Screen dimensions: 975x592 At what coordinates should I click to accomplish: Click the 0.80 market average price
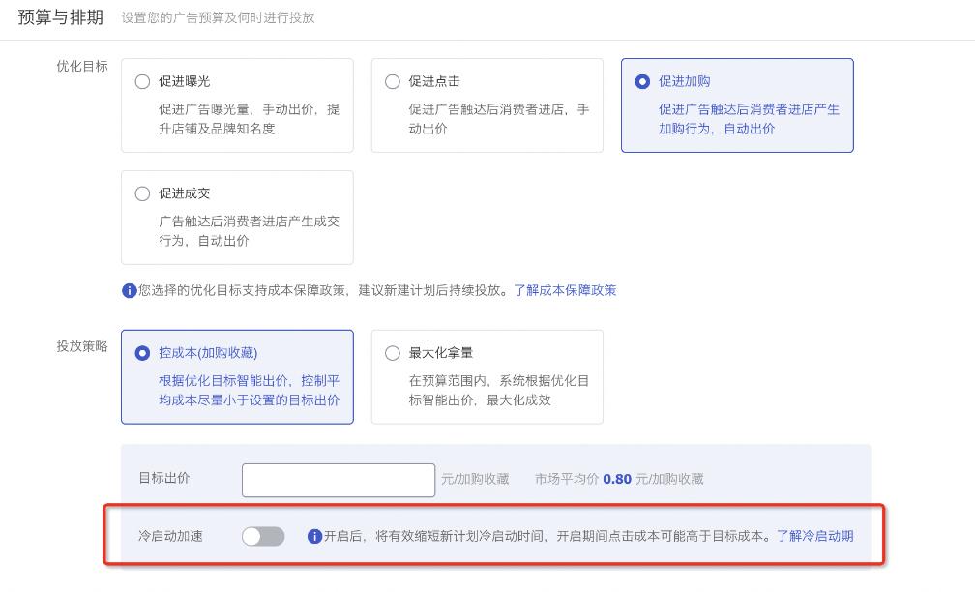[x=617, y=479]
